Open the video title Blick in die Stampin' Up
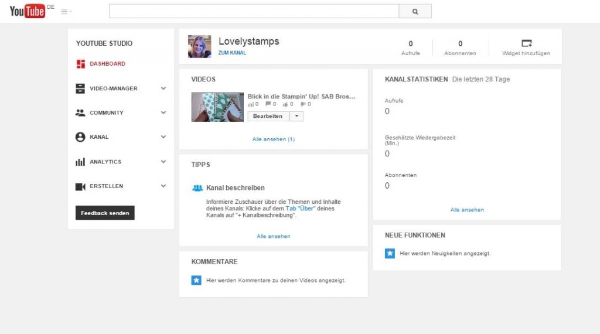The height and width of the screenshot is (334, 600). point(301,97)
